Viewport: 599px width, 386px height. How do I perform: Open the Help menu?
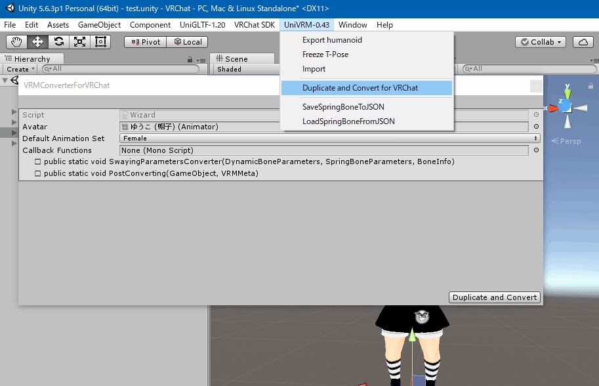click(x=384, y=25)
